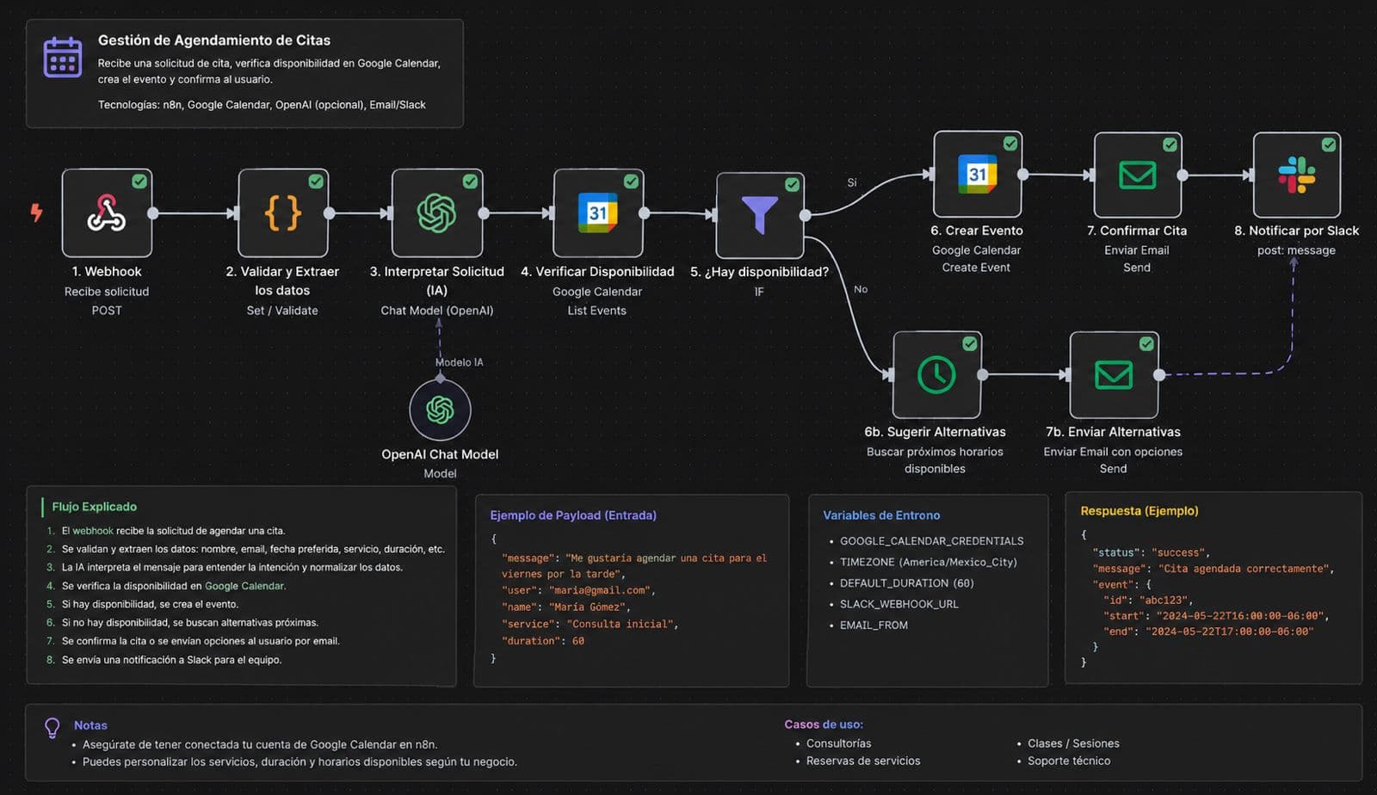Open the ¿Hay disponibilidad? IF funnel node

760,215
